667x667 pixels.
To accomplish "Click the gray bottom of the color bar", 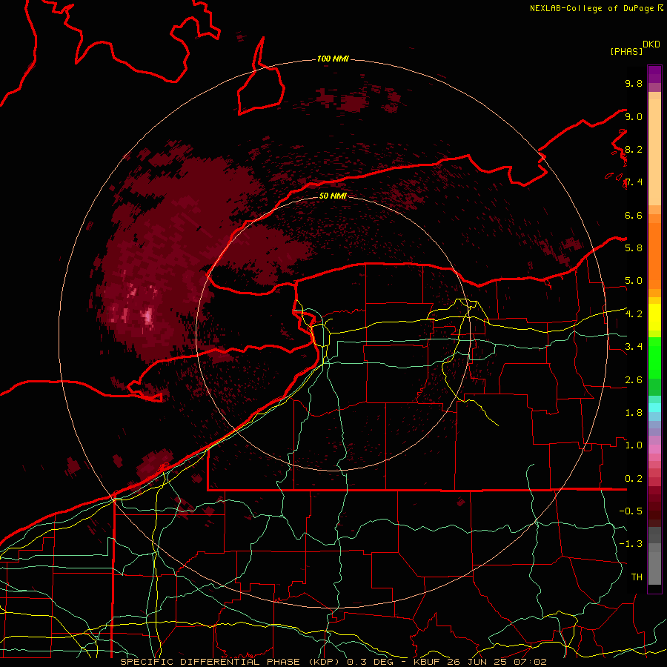I will 654,555.
